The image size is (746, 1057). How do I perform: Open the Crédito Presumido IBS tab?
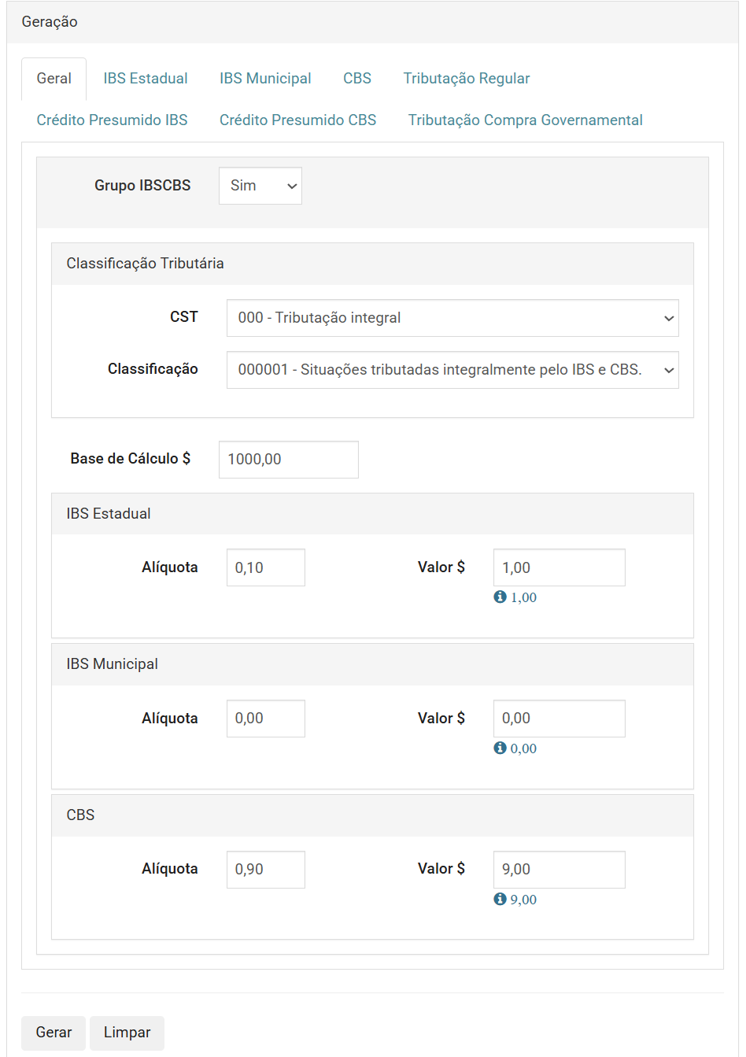(113, 120)
